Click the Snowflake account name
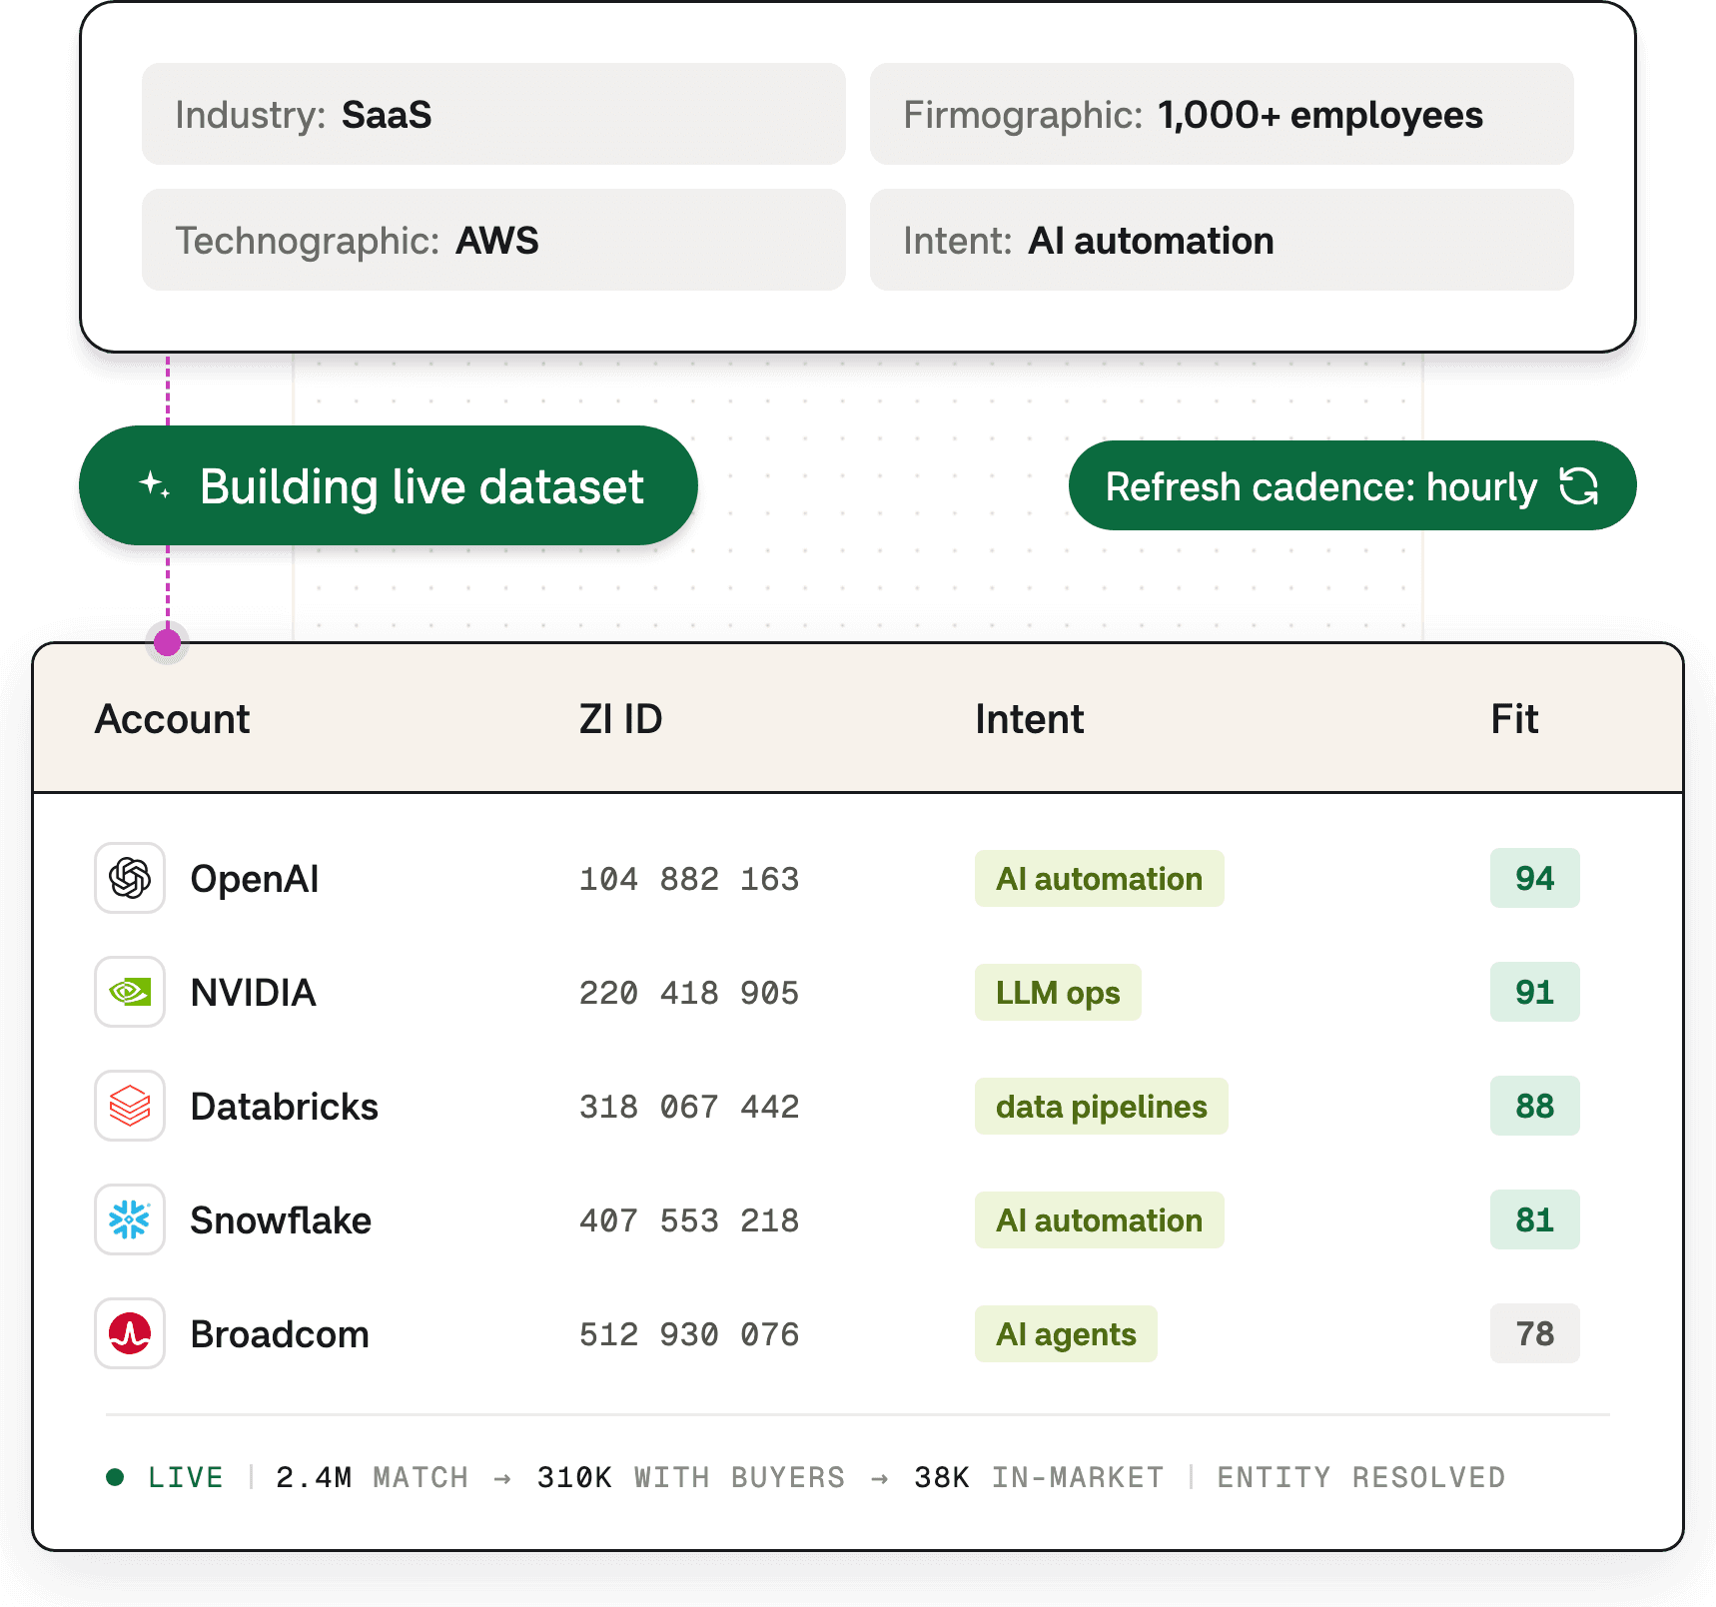 tap(281, 1220)
